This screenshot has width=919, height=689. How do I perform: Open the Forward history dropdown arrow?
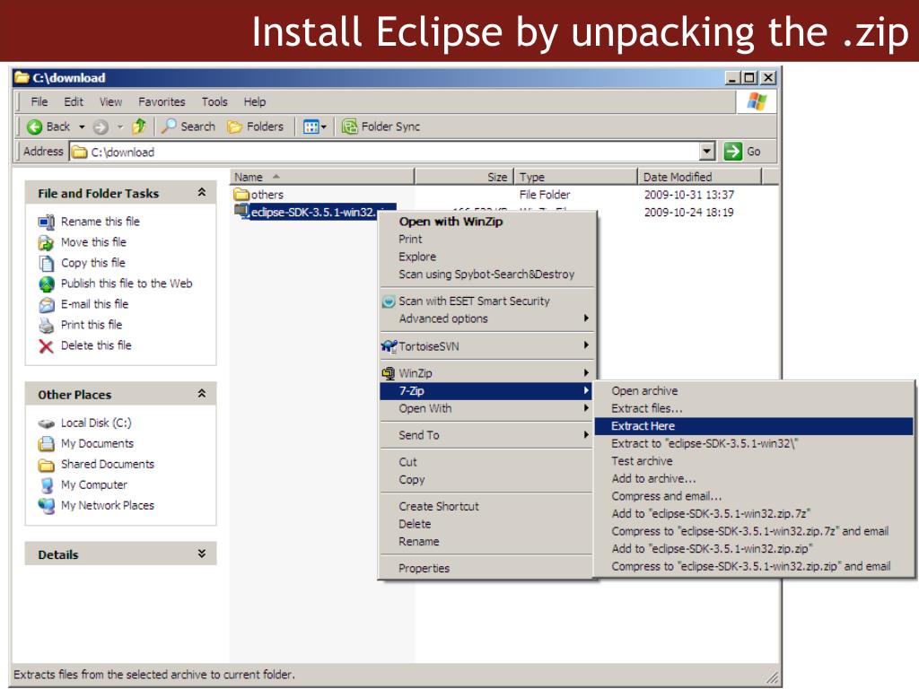[x=120, y=126]
